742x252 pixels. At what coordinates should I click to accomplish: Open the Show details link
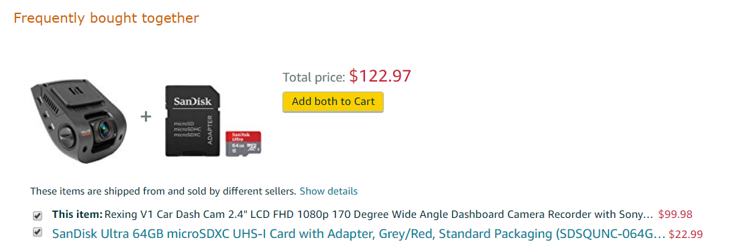[329, 191]
